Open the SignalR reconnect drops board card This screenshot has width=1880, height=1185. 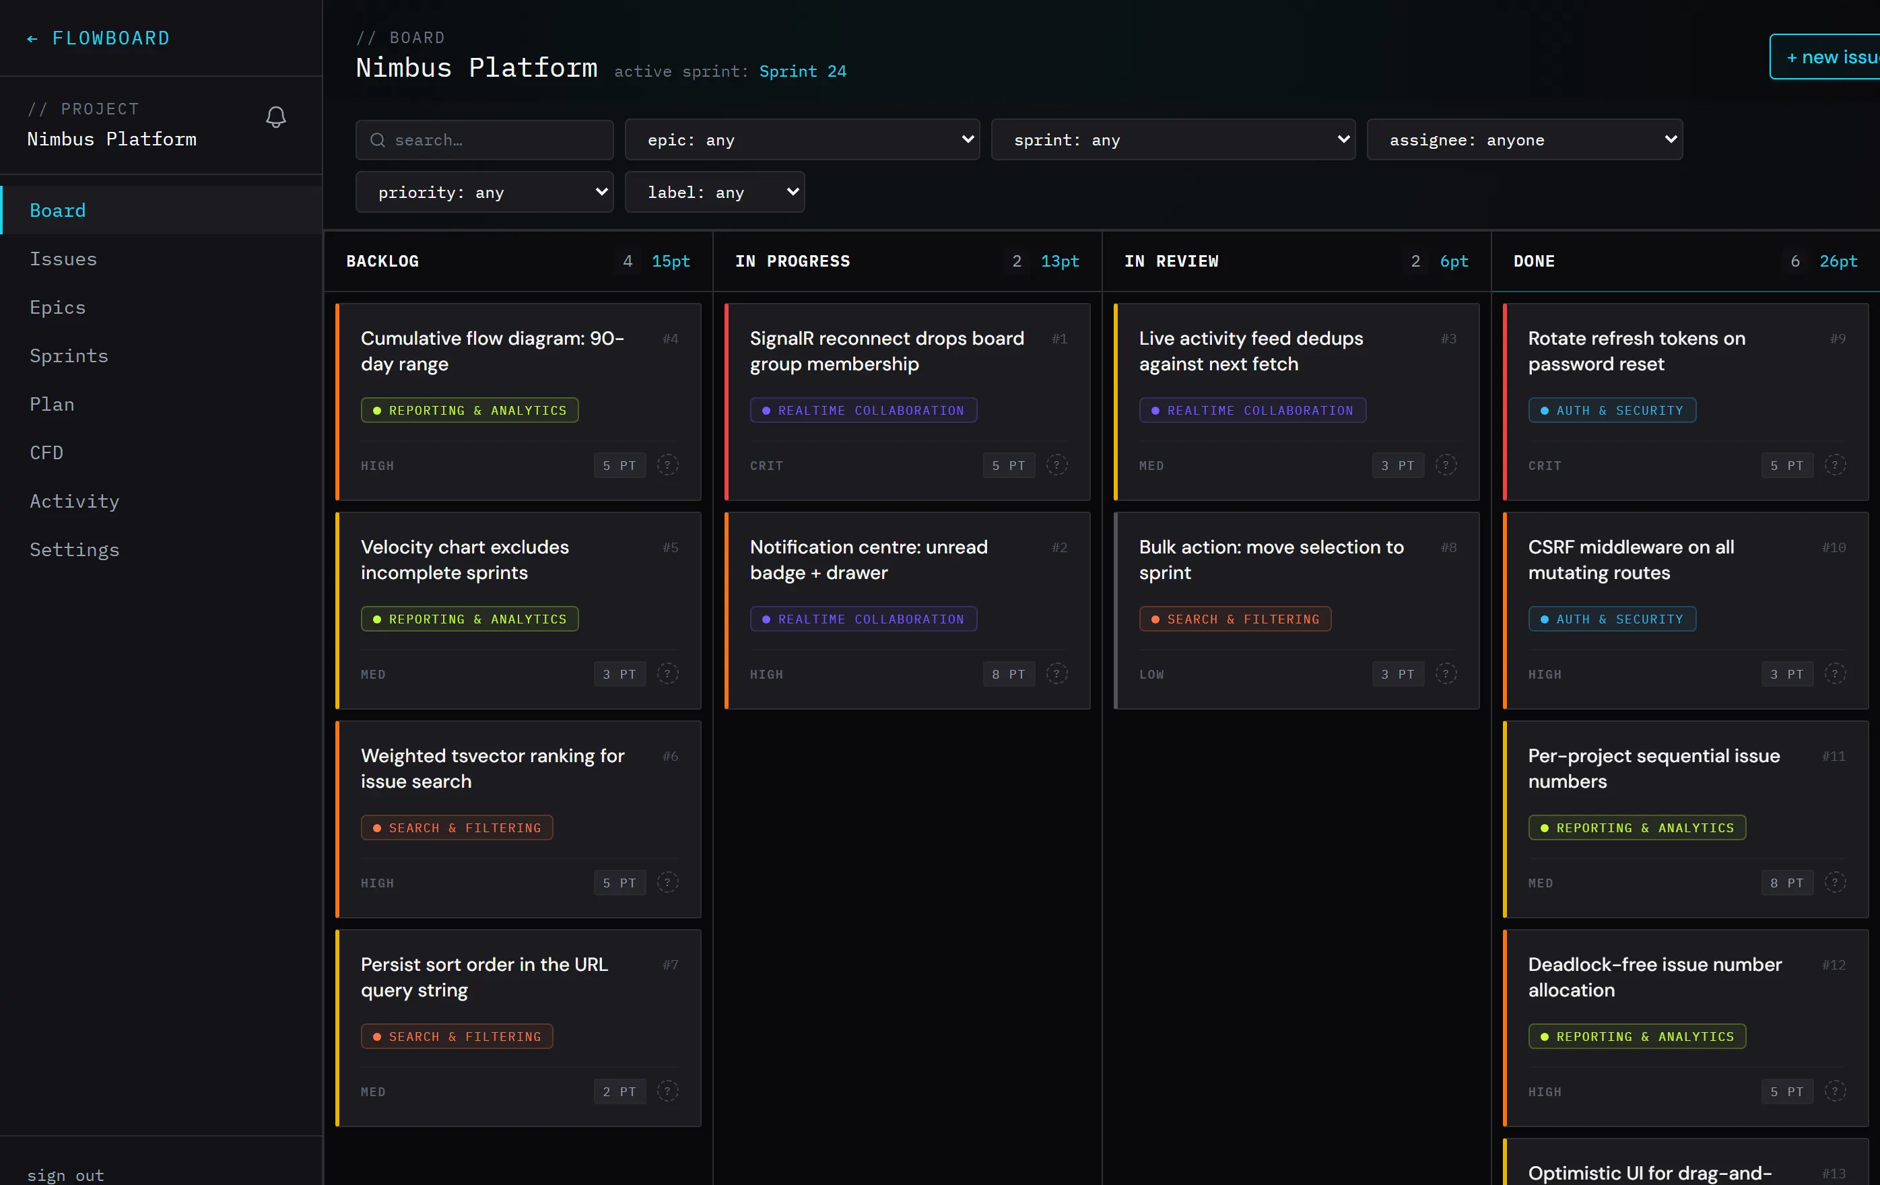click(x=907, y=402)
